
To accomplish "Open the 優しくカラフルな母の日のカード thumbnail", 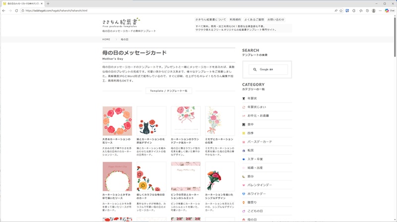I will pos(151,176).
